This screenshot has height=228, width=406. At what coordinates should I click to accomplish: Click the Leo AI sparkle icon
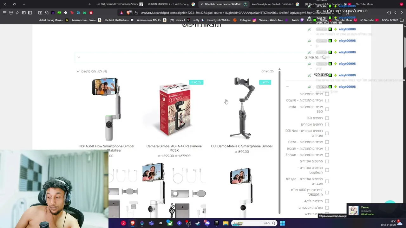pyautogui.click(x=17, y=13)
